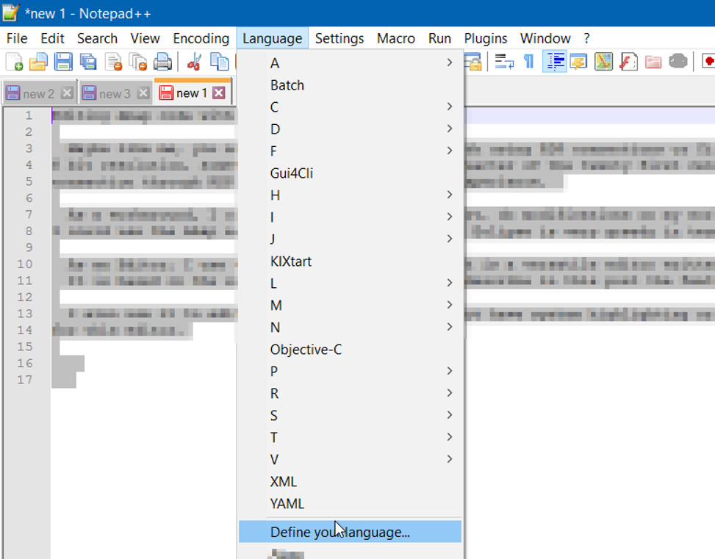Expand the A languages submenu

[350, 63]
